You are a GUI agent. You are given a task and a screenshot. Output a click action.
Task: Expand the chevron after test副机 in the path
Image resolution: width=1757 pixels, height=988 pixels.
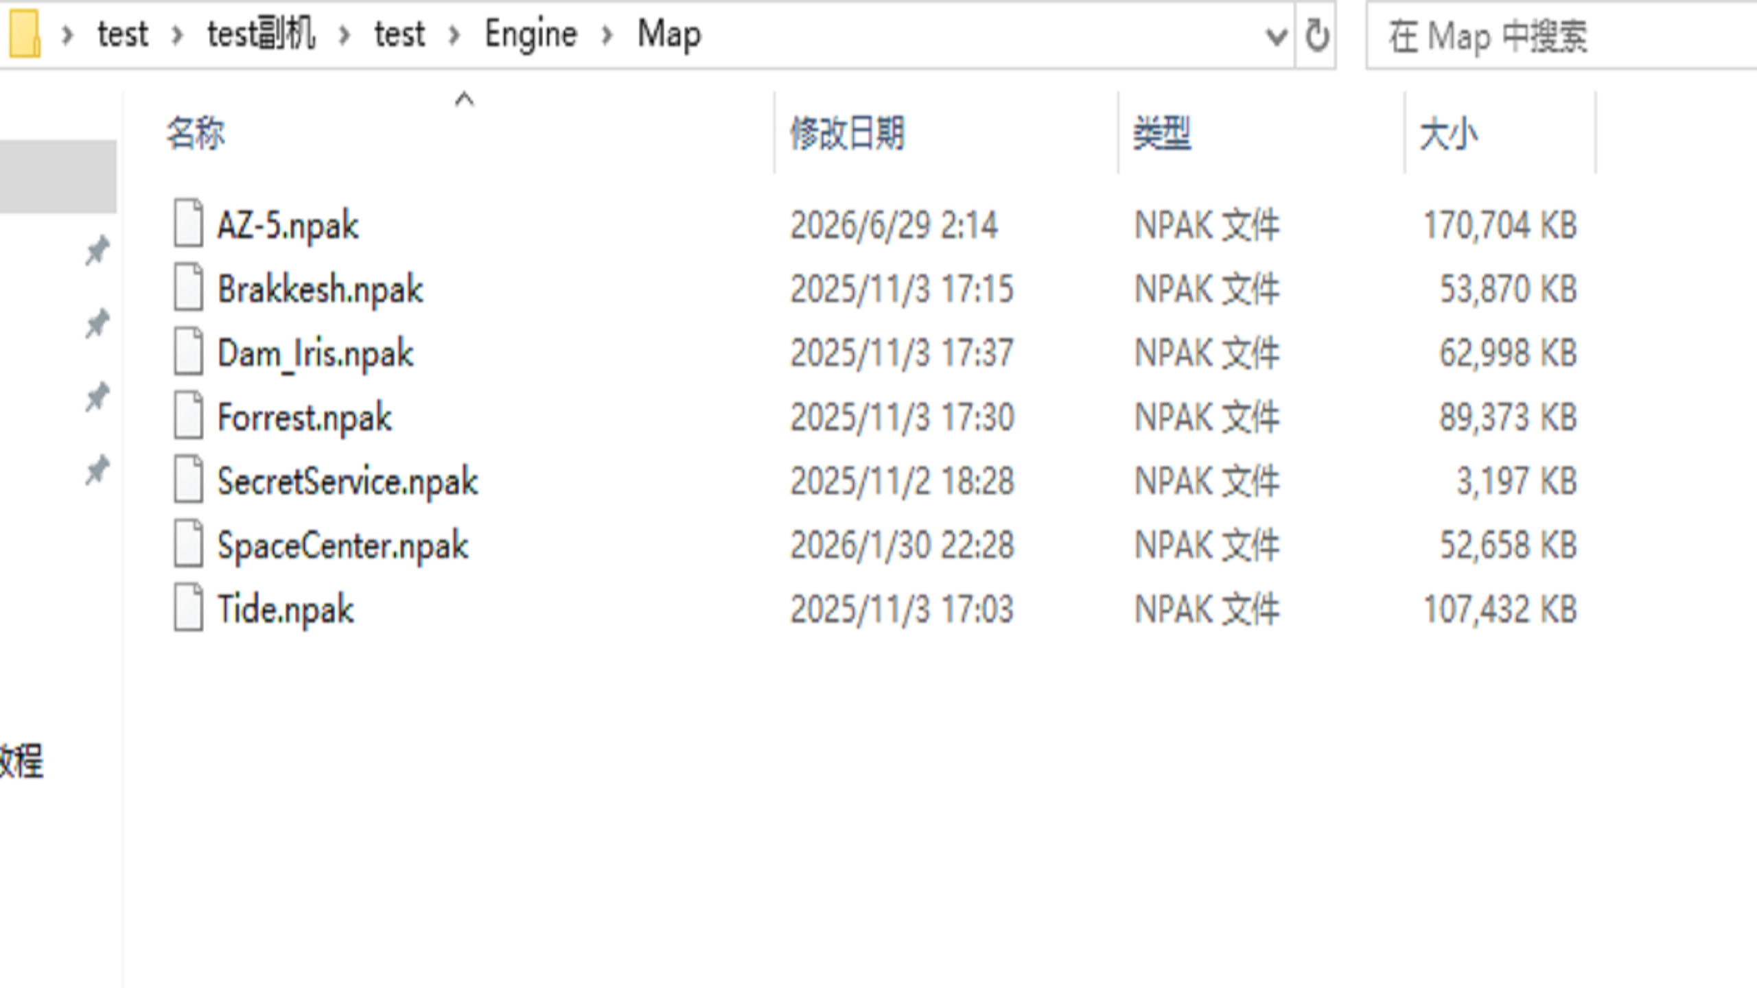coord(345,34)
